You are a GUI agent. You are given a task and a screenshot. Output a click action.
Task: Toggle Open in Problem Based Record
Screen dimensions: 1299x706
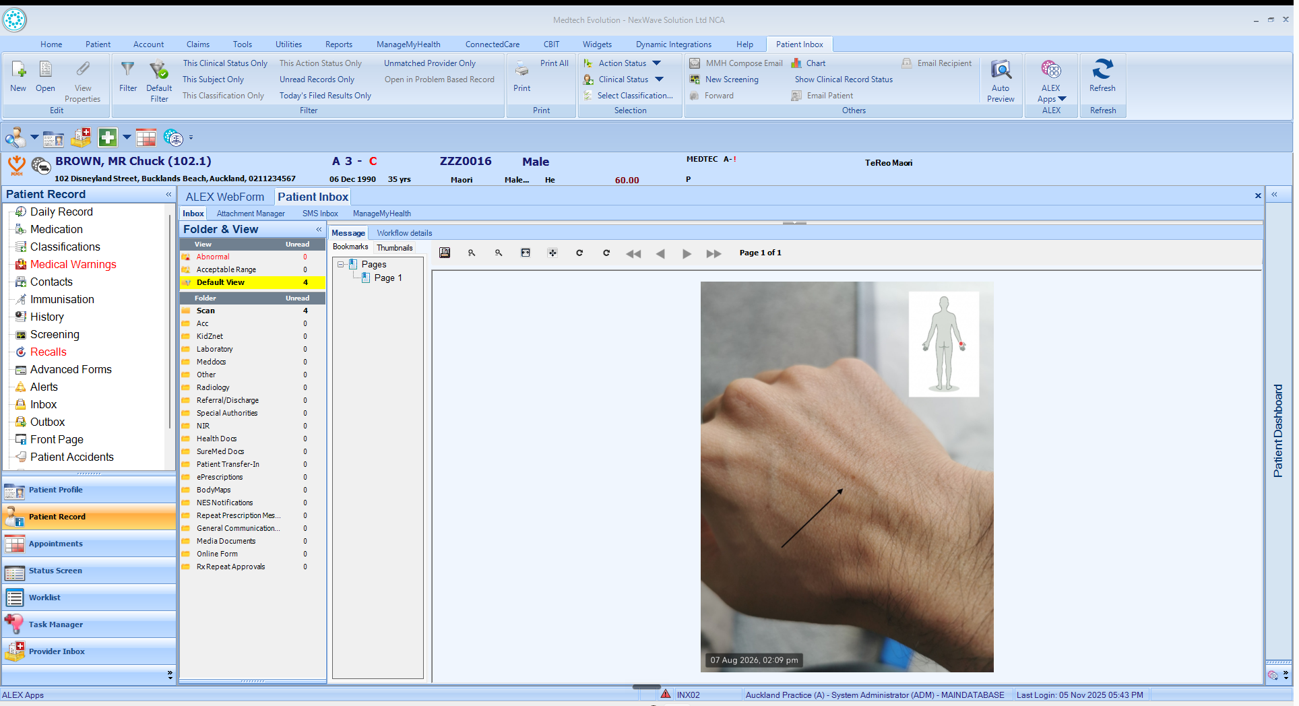click(x=439, y=79)
